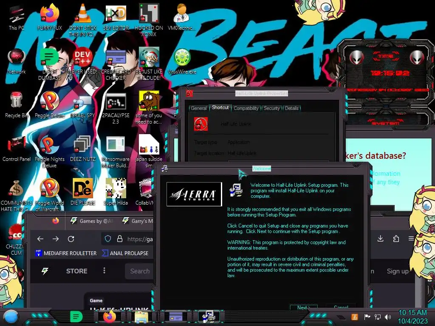Open the green notes app on taskbar

coord(76,317)
